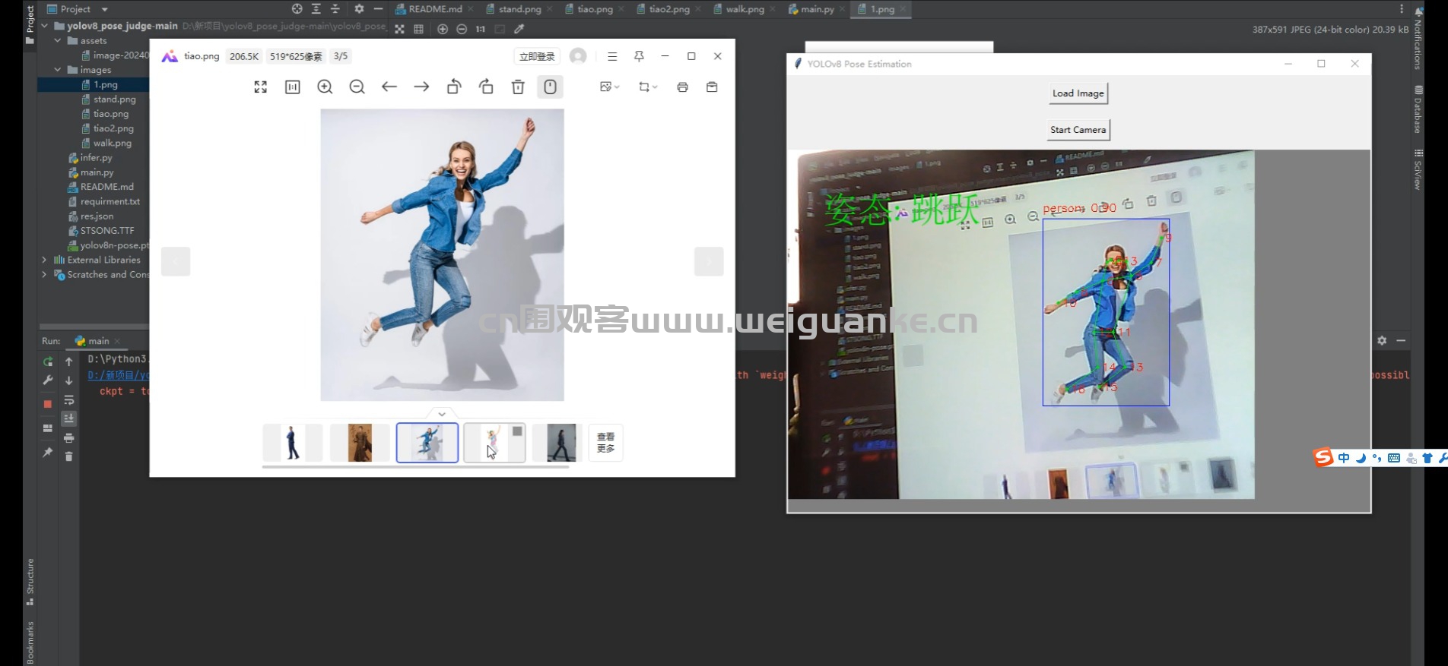The image size is (1448, 666).
Task: Rotate tiao.png clockwise in viewer
Action: click(x=486, y=87)
